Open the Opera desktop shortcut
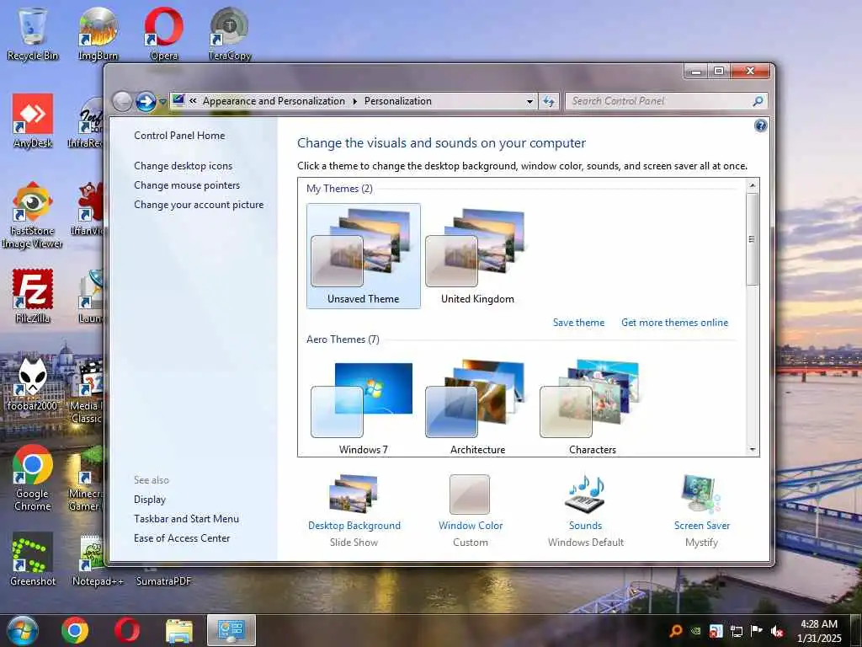This screenshot has width=862, height=647. coord(164,34)
